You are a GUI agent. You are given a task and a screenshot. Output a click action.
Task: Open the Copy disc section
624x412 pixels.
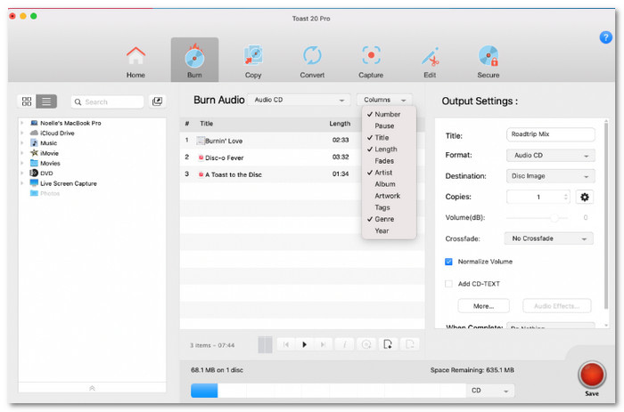(x=253, y=61)
